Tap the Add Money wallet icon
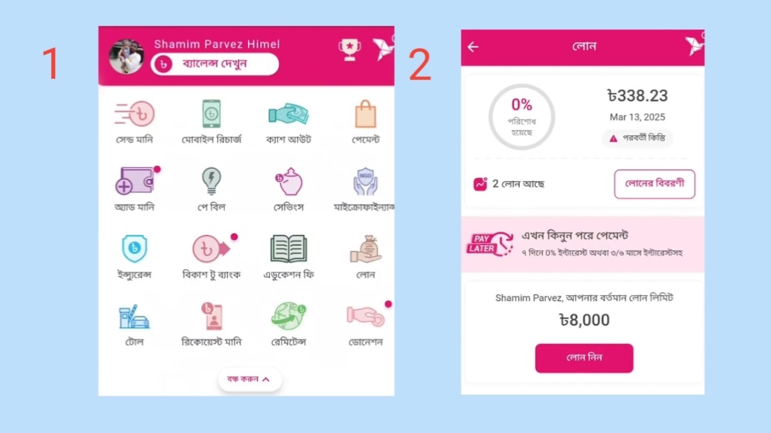The width and height of the screenshot is (771, 433). (135, 182)
